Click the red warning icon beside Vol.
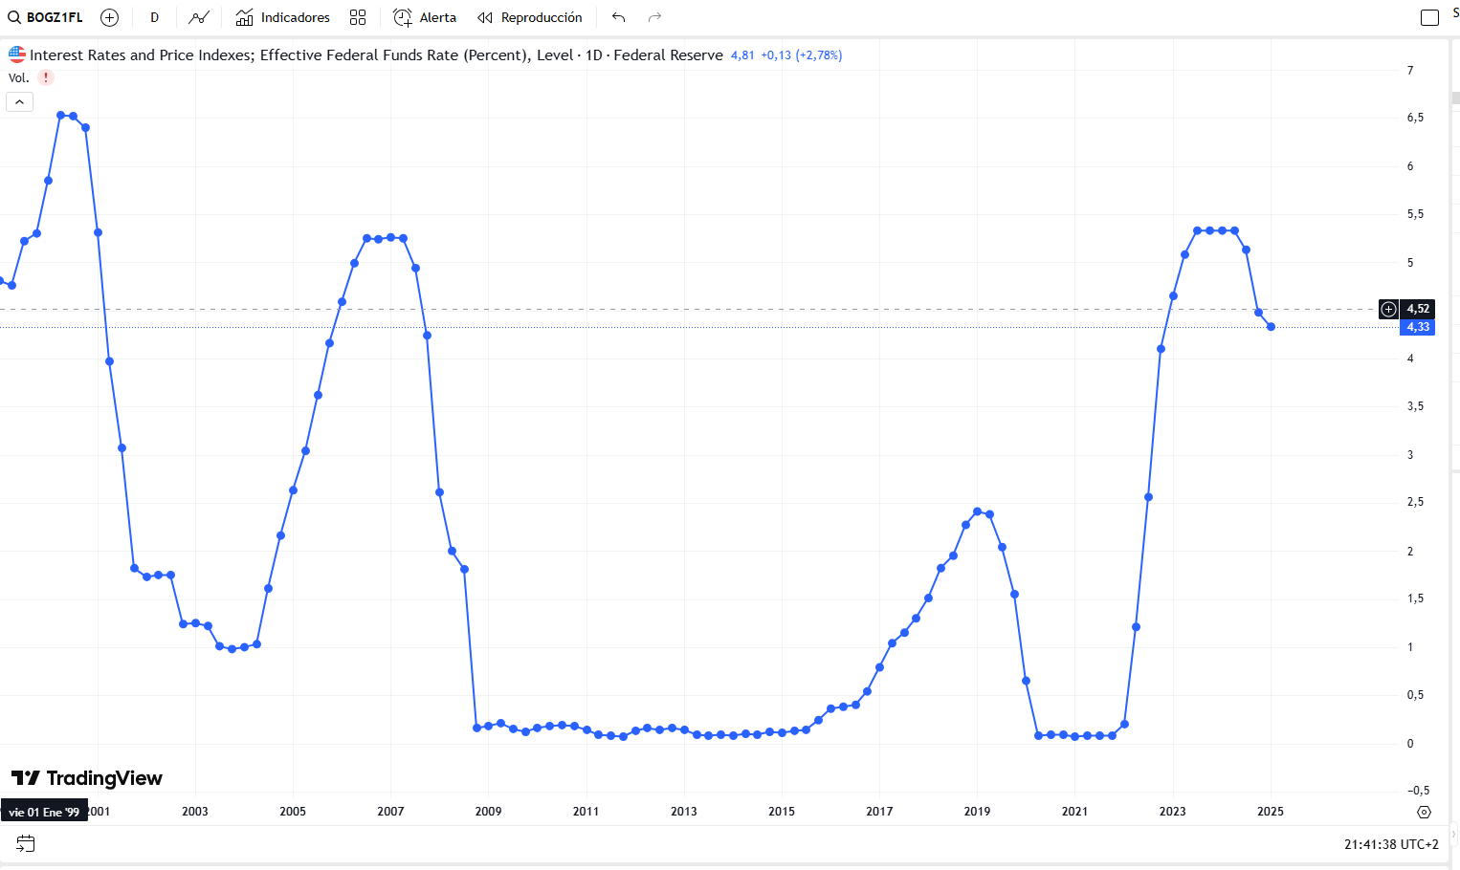 point(45,77)
